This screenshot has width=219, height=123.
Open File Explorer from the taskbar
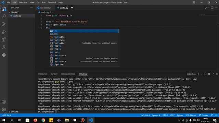(67, 120)
